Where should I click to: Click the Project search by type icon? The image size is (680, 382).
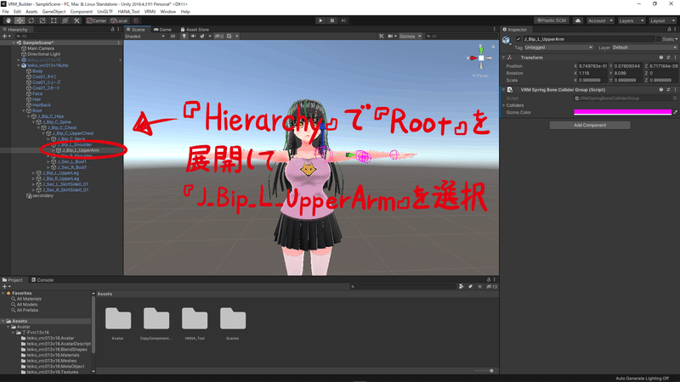click(461, 286)
